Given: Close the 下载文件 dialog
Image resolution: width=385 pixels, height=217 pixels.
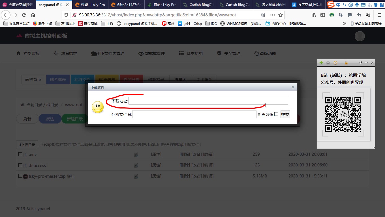Looking at the screenshot, I should pyautogui.click(x=293, y=87).
